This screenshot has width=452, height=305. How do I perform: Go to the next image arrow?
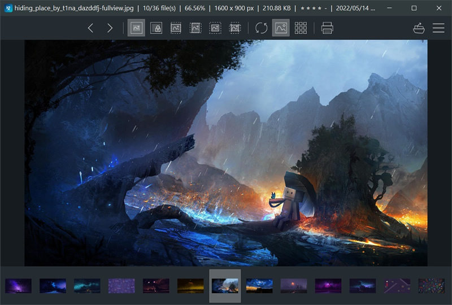[110, 28]
